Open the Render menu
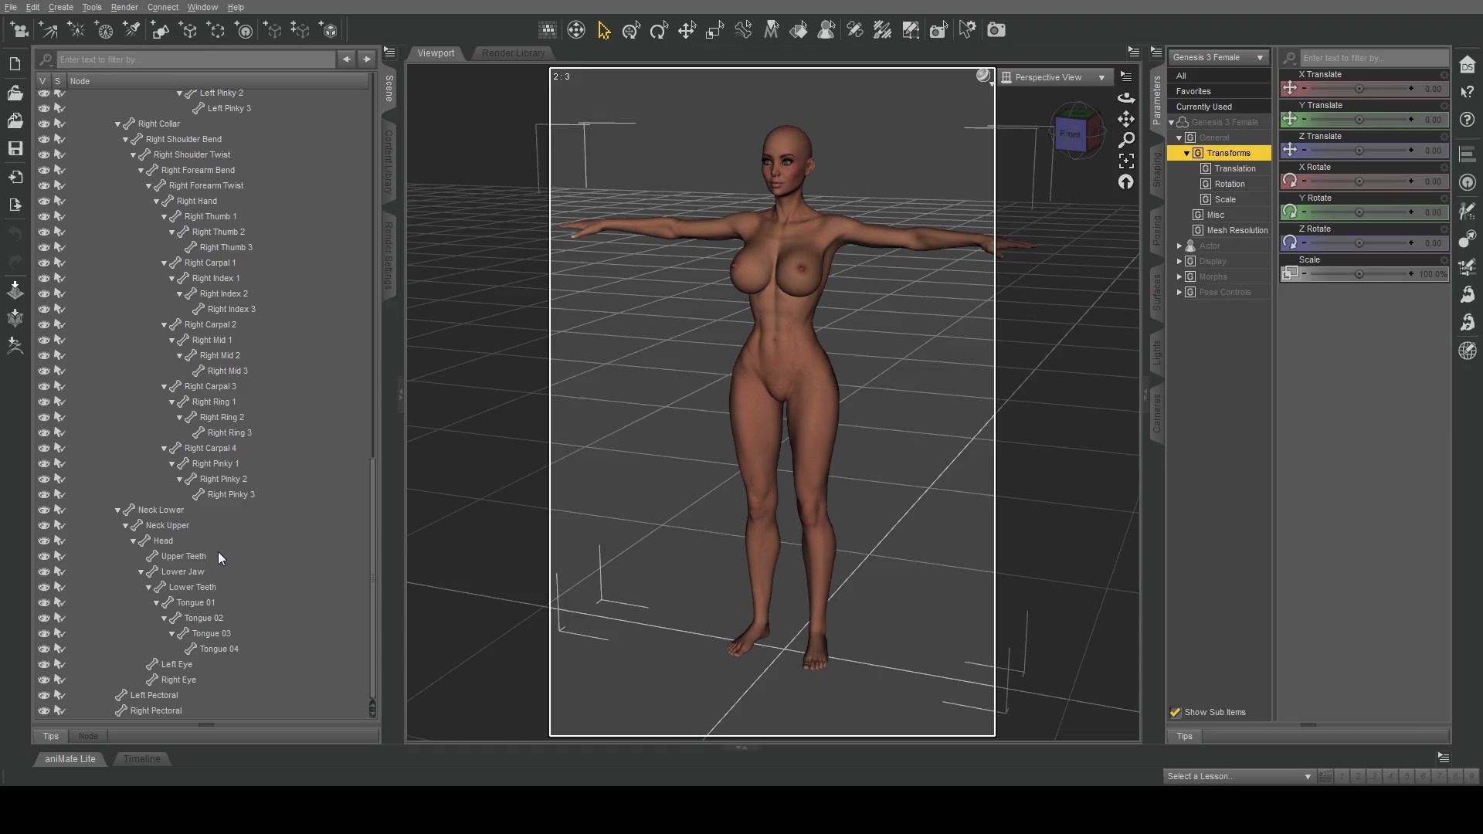This screenshot has width=1483, height=834. click(x=124, y=7)
